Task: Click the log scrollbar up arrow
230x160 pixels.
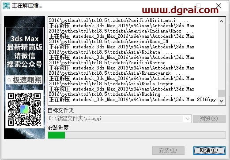Action: pos(221,21)
